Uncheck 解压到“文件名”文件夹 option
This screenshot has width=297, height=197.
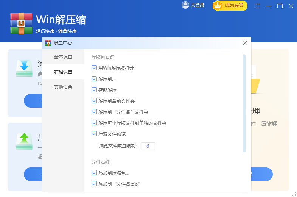pos(94,112)
